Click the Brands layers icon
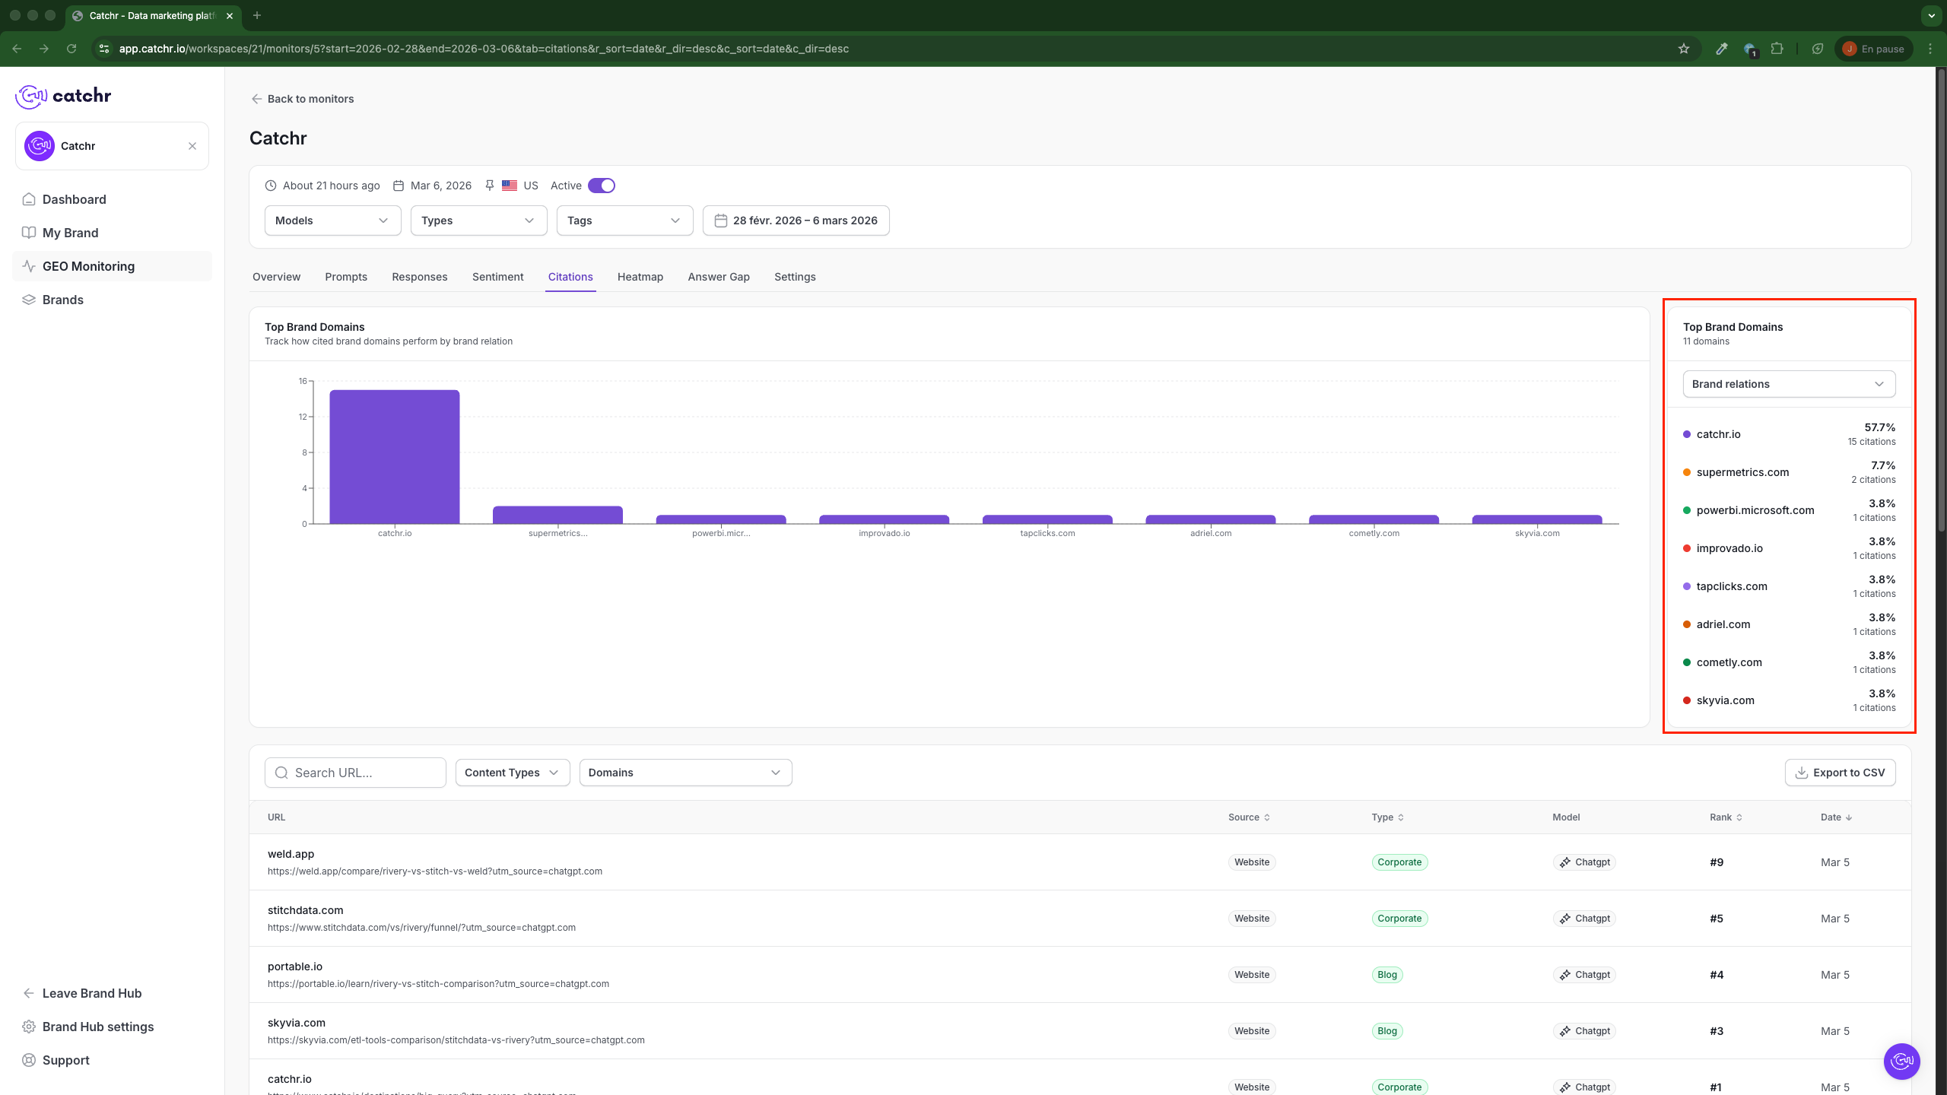 click(x=29, y=300)
